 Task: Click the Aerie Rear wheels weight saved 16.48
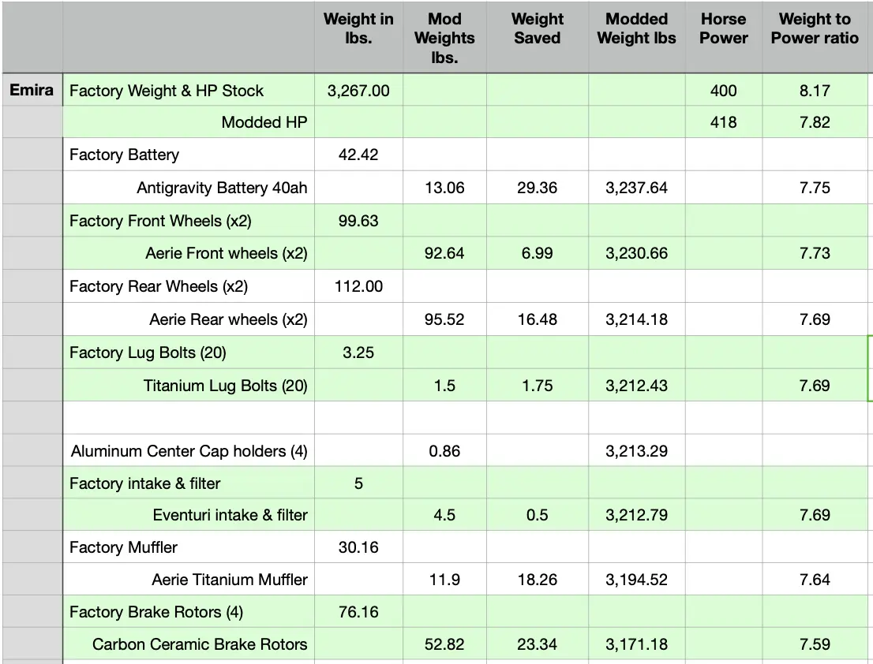point(538,319)
